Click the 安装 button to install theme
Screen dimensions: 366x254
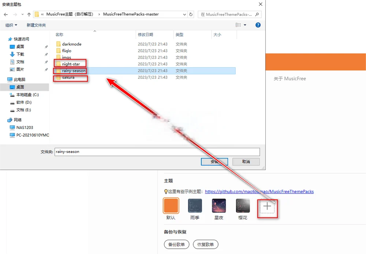pyautogui.click(x=214, y=161)
